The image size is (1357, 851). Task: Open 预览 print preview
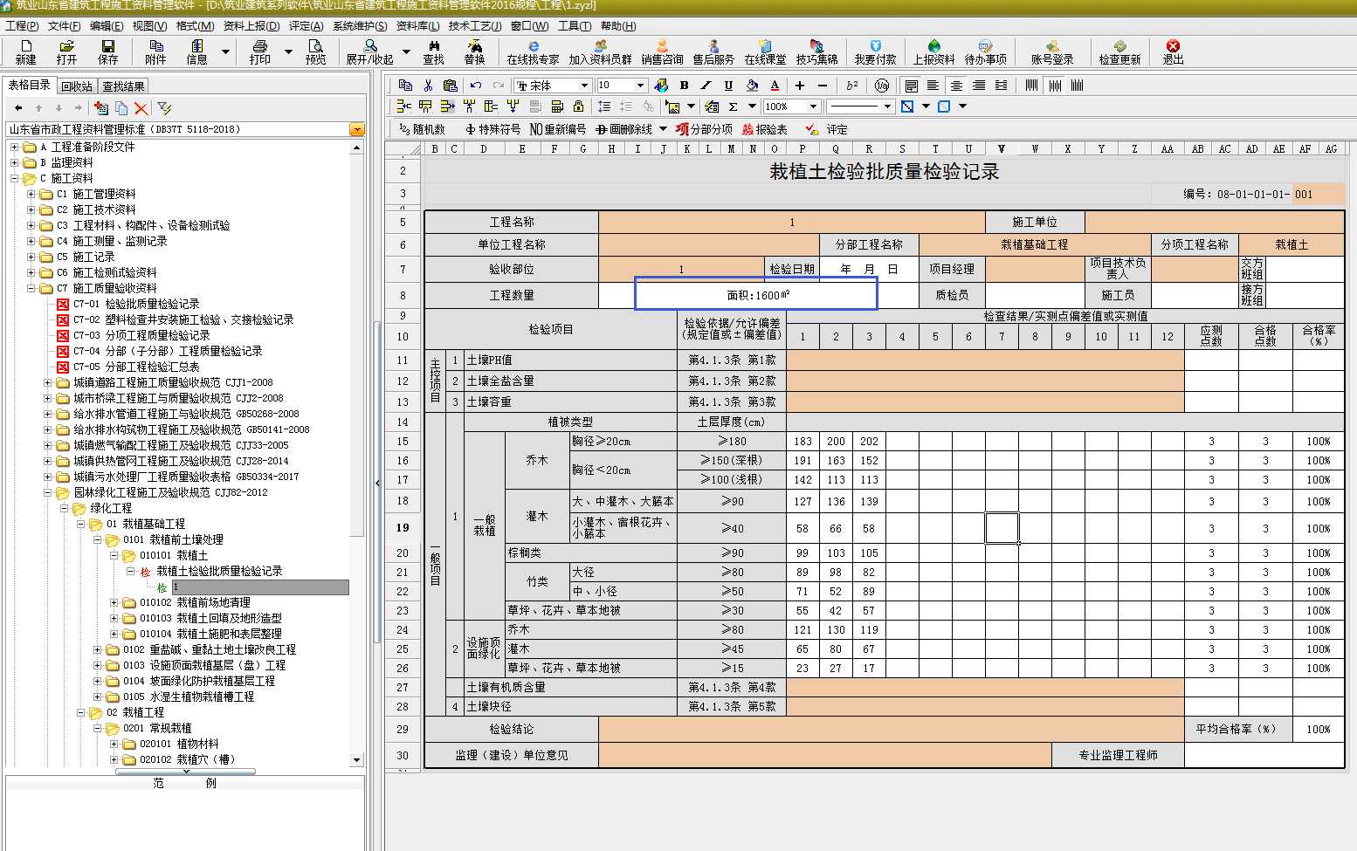coord(316,51)
